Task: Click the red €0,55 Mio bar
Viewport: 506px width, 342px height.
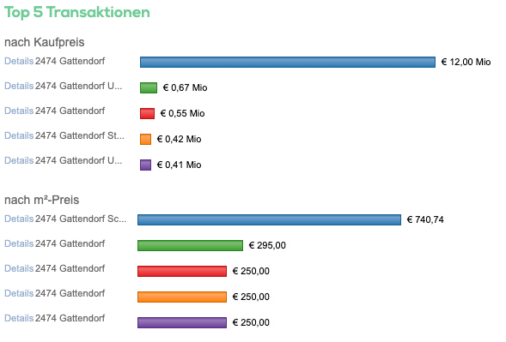Action: [147, 113]
